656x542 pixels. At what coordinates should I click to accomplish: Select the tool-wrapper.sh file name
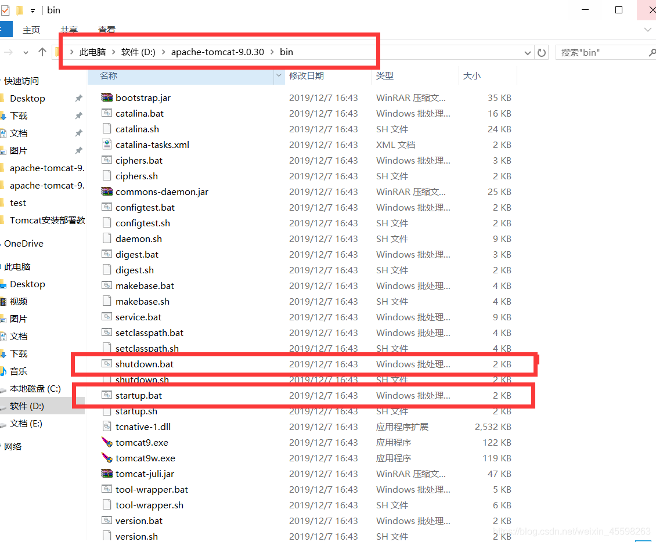coord(149,505)
